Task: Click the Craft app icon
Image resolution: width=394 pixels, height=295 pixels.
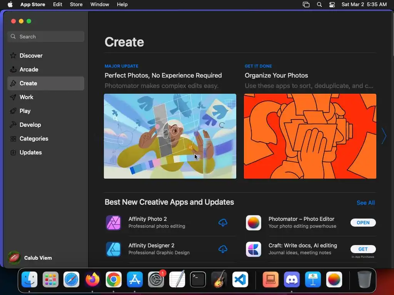Action: 253,249
